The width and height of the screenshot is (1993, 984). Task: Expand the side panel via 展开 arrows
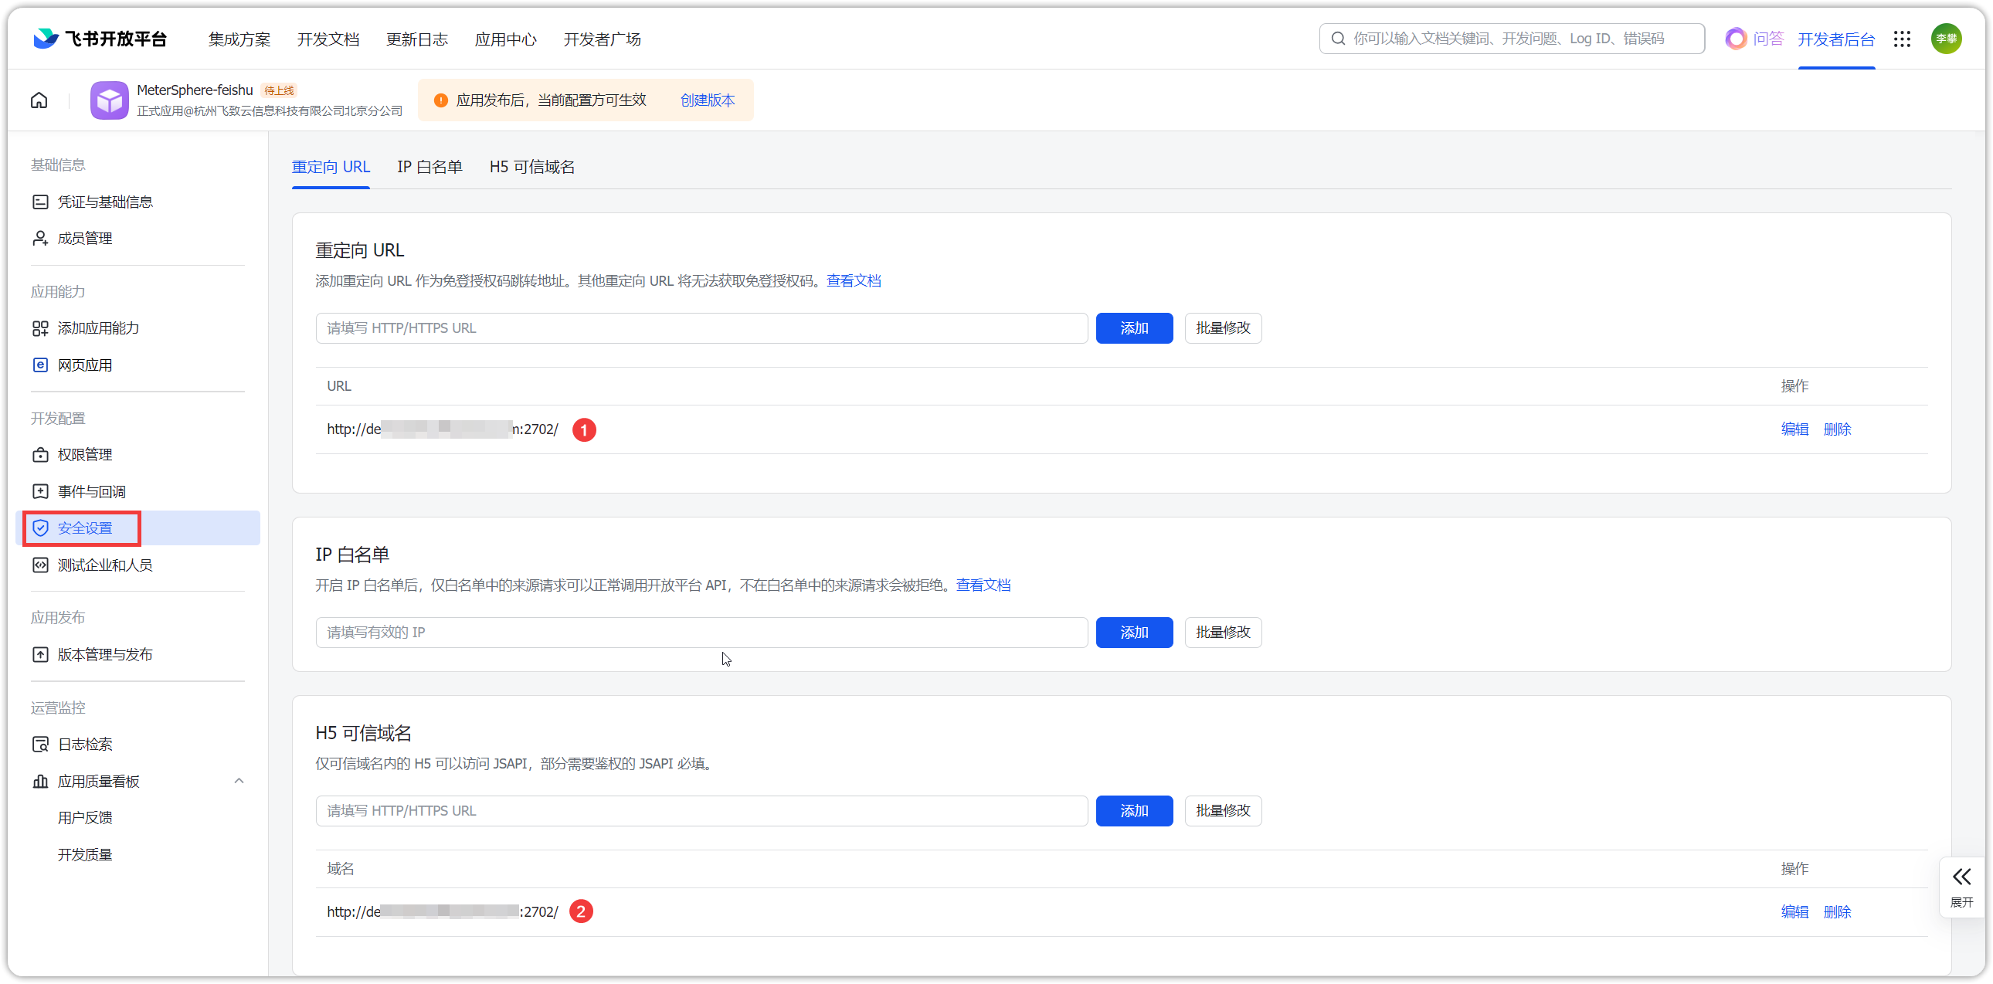(x=1961, y=887)
